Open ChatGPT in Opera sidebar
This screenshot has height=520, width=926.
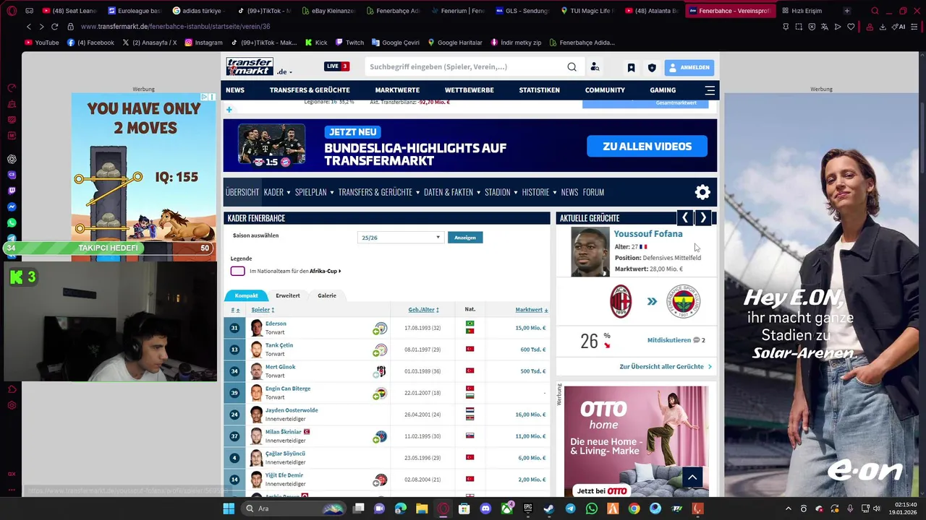click(x=12, y=159)
